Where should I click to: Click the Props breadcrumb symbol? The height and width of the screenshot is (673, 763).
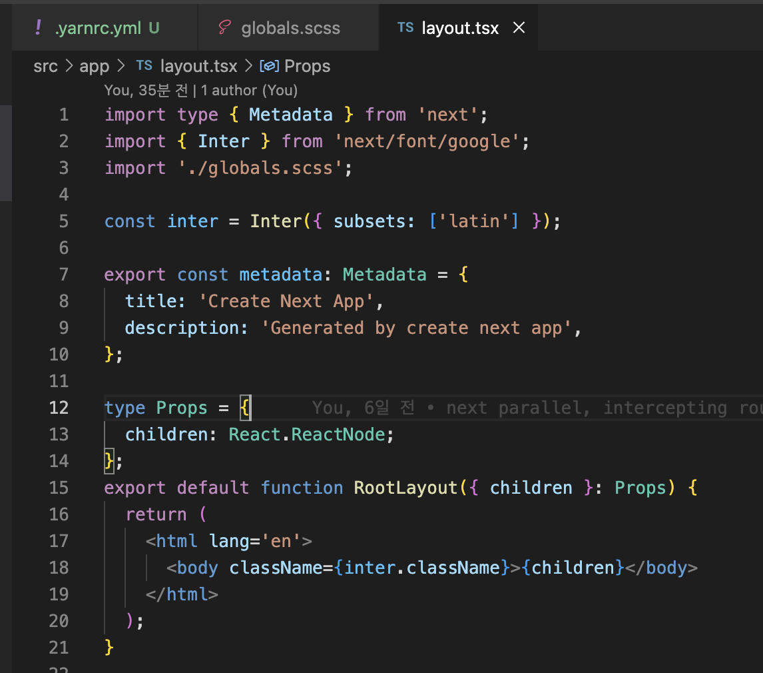pos(307,66)
